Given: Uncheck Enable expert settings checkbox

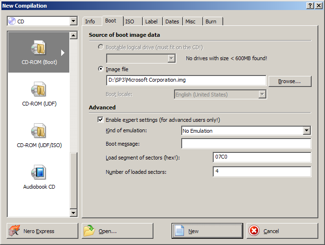Looking at the screenshot, I should point(100,120).
